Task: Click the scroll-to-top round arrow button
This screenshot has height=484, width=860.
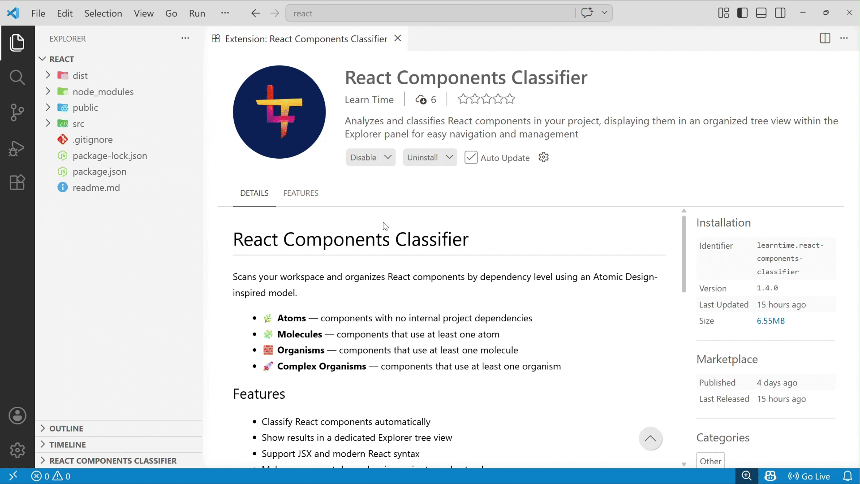Action: point(650,439)
